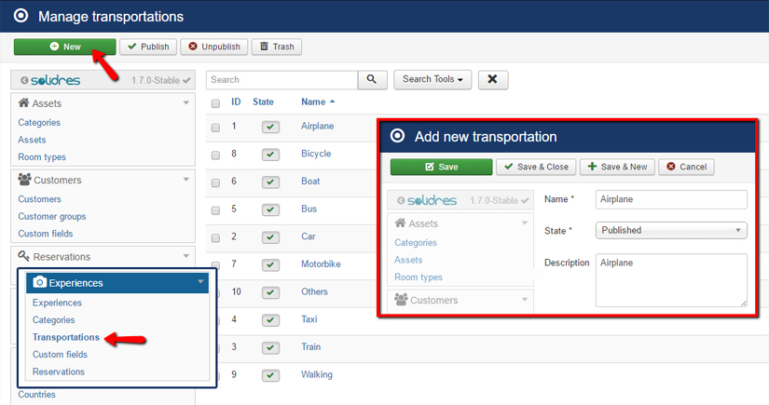This screenshot has width=769, height=405.
Task: Toggle published state icon for Train
Action: [x=270, y=347]
